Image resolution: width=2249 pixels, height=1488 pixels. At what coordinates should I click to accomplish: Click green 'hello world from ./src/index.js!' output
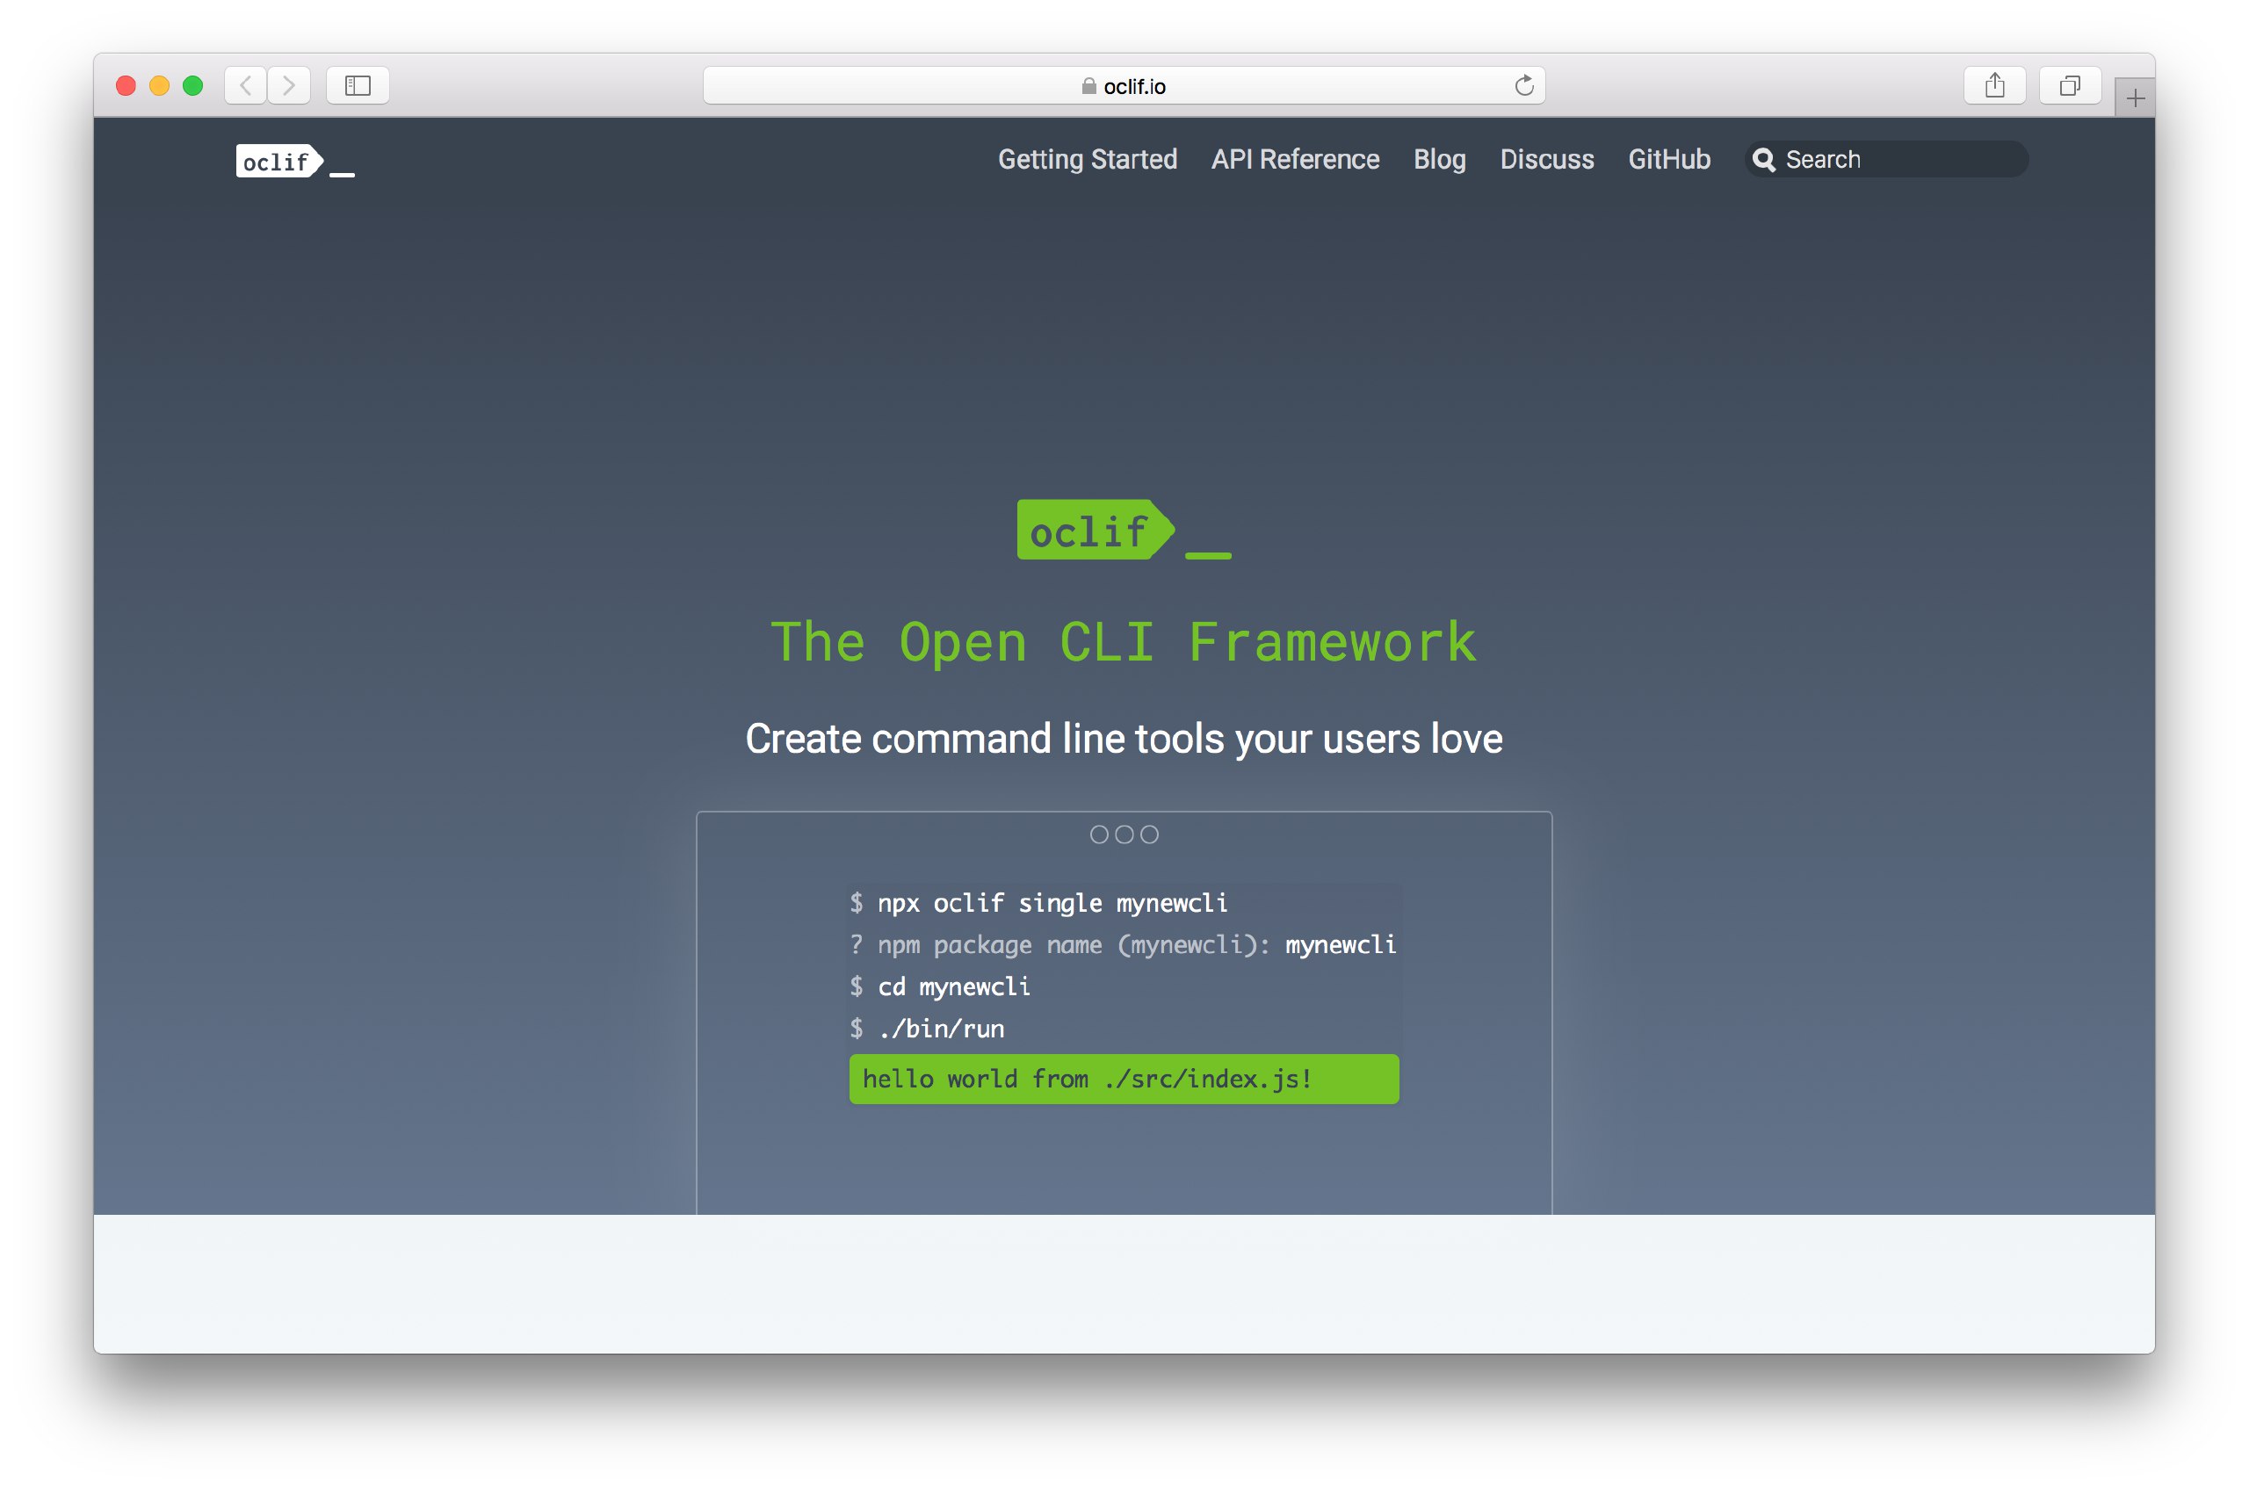click(x=1124, y=1079)
